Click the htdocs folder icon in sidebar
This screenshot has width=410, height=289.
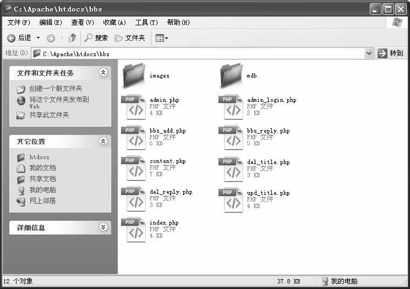click(x=21, y=157)
